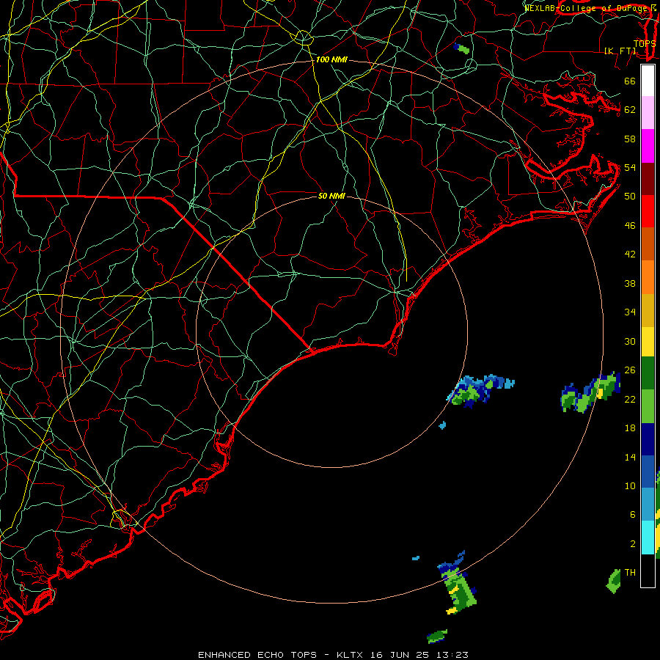Click the legend value "34"
The image size is (660, 660).
(x=630, y=312)
